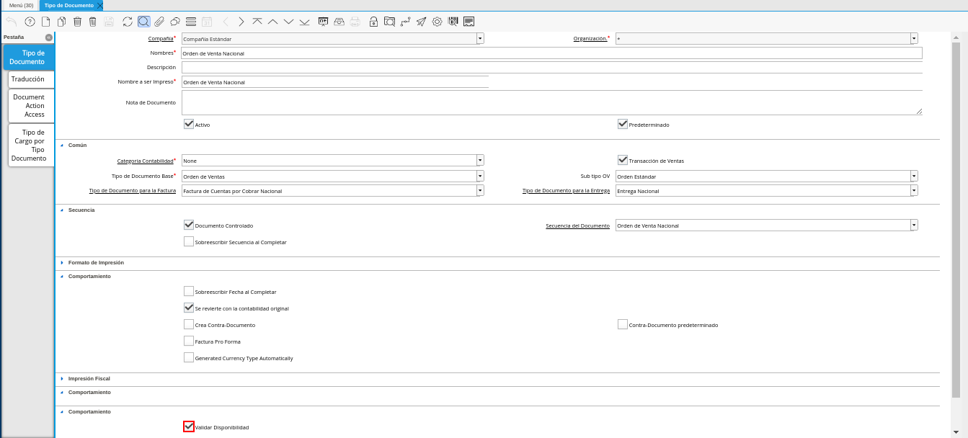968x438 pixels.
Task: Print the current document
Action: tap(355, 22)
